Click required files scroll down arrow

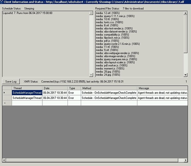click(x=185, y=75)
